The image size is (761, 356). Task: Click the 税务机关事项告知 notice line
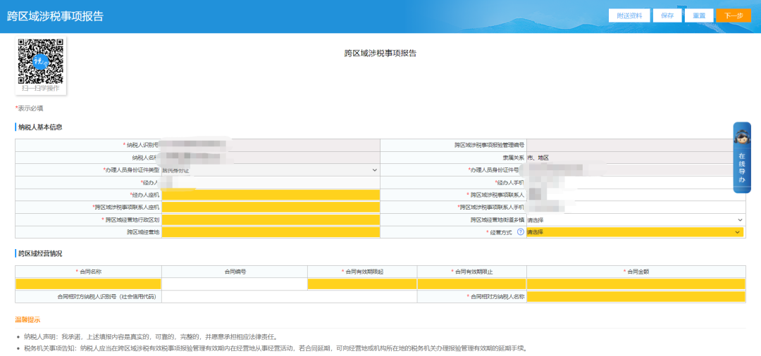click(x=276, y=348)
